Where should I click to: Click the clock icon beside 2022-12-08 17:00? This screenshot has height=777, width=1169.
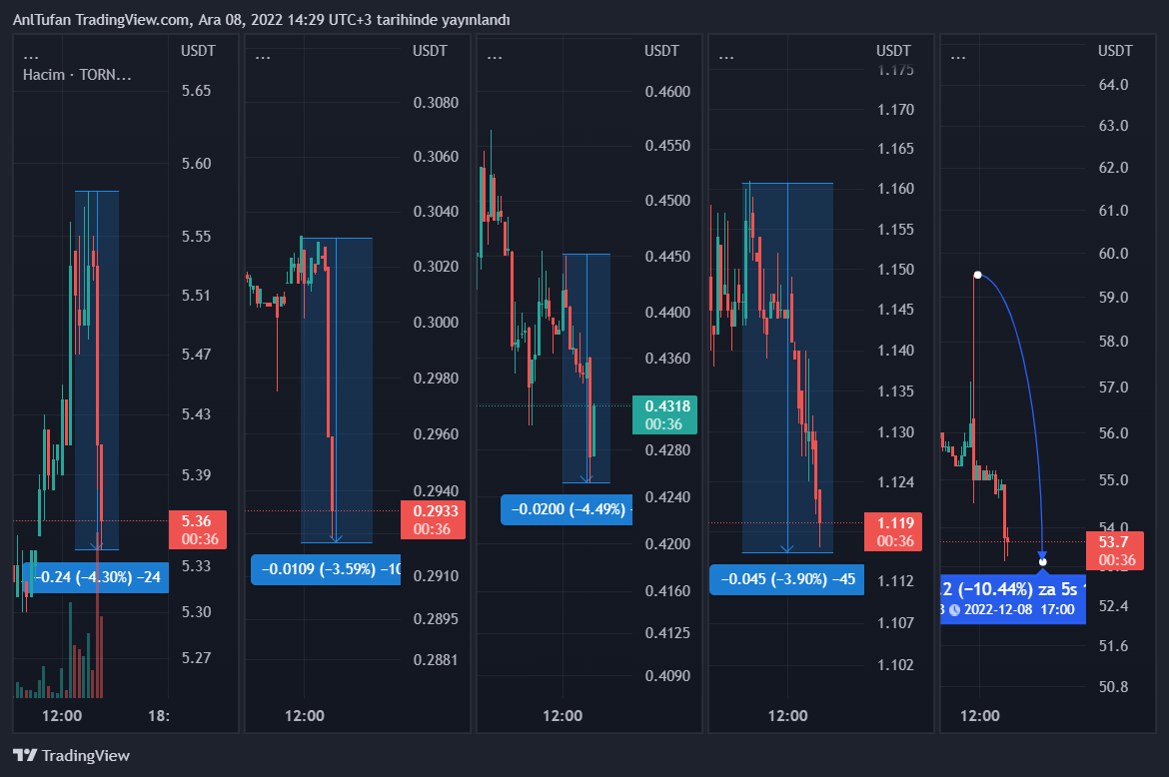click(x=954, y=609)
